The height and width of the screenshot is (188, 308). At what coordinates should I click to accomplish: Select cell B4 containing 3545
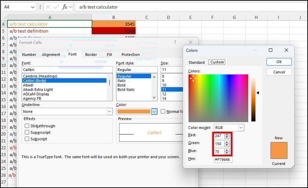point(114,24)
